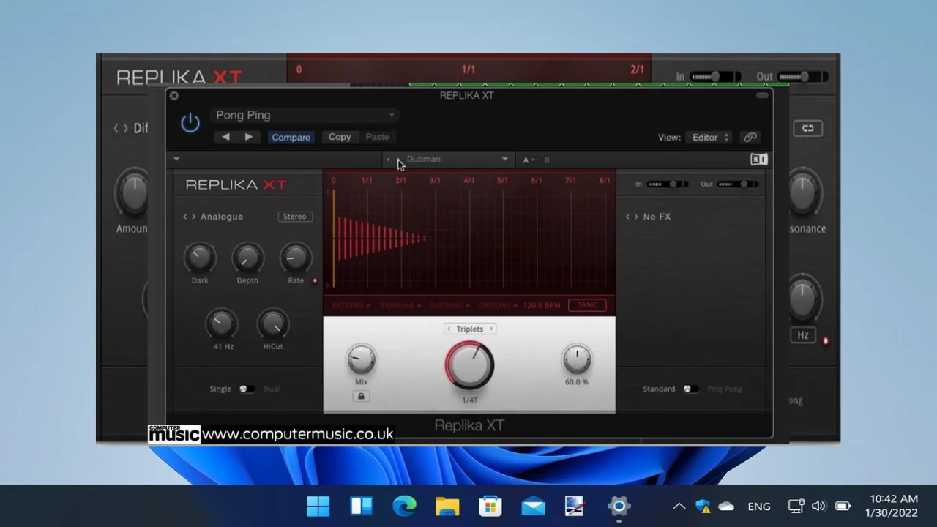Viewport: 937px width, 527px height.
Task: Close the Replika XT plugin window
Action: point(174,96)
